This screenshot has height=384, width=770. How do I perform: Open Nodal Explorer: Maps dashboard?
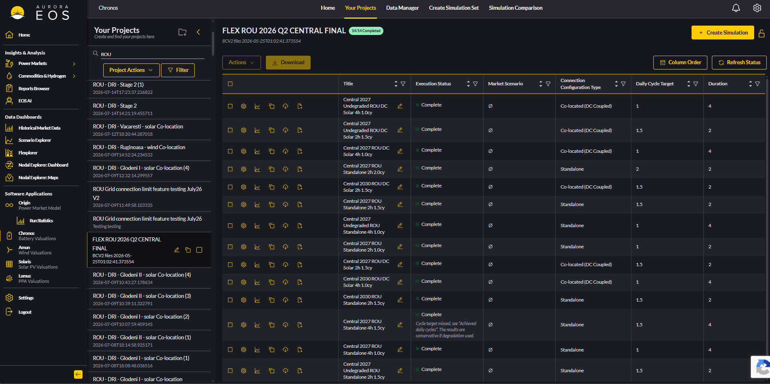38,178
